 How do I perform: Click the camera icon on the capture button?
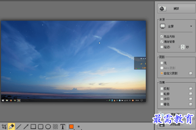(x=163, y=9)
